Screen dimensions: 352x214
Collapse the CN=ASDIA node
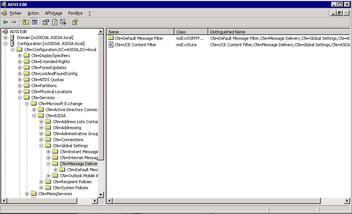click(34, 116)
